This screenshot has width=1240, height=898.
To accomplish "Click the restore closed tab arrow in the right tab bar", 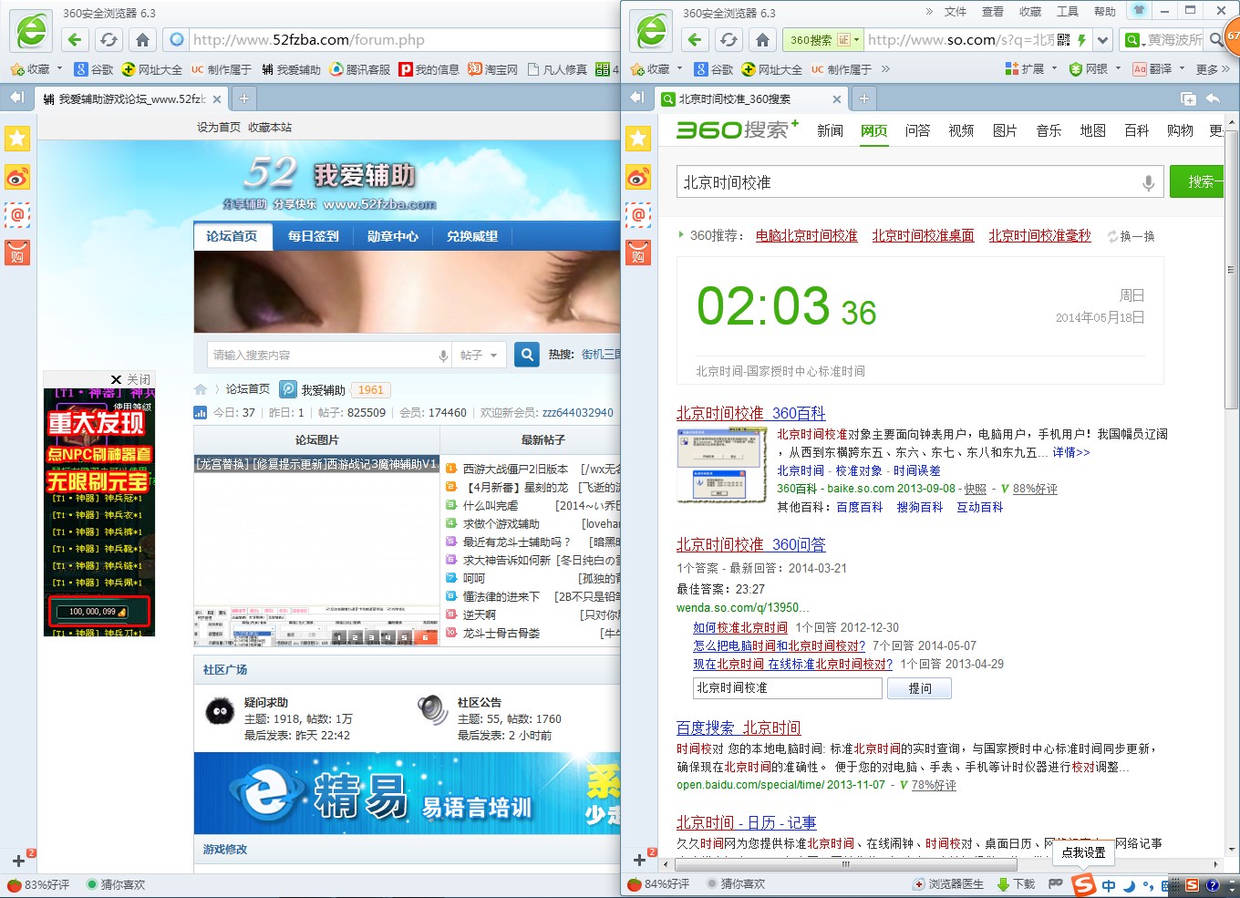I will [x=1213, y=98].
